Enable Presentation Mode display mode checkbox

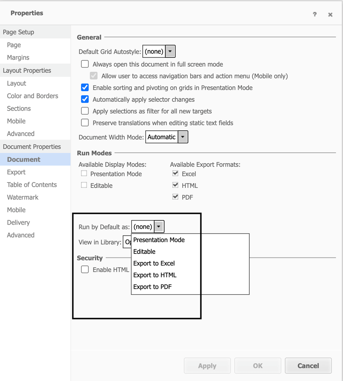[84, 173]
